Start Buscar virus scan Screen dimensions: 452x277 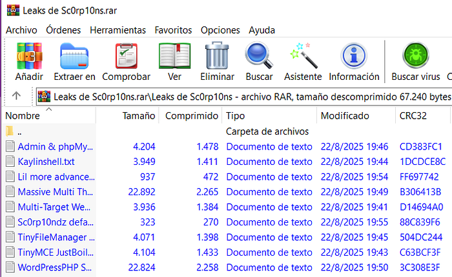[x=416, y=55]
